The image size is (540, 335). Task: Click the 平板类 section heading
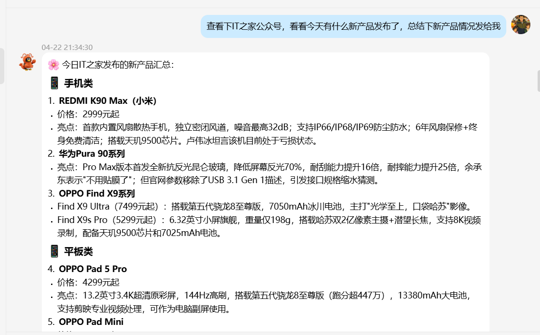pos(78,251)
